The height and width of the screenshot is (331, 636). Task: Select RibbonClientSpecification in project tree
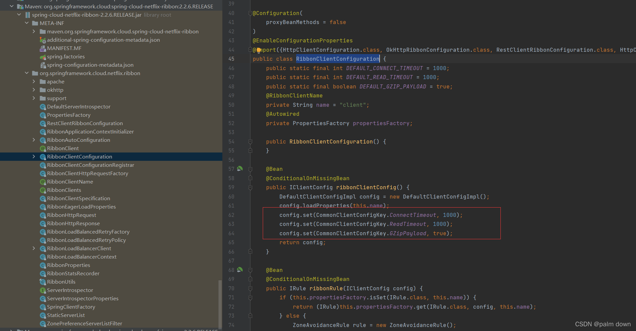point(78,199)
